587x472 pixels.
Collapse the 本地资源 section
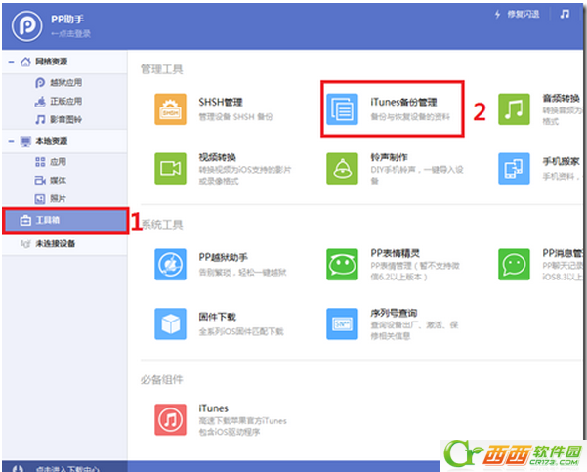pyautogui.click(x=11, y=141)
